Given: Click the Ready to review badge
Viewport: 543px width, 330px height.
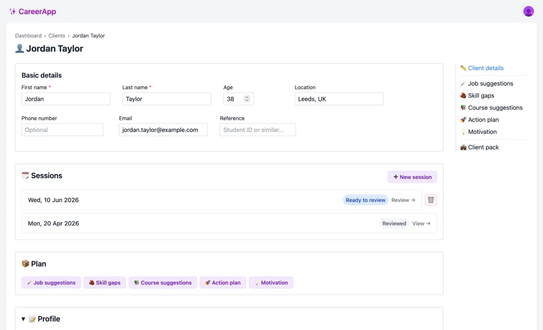Looking at the screenshot, I should [x=366, y=200].
